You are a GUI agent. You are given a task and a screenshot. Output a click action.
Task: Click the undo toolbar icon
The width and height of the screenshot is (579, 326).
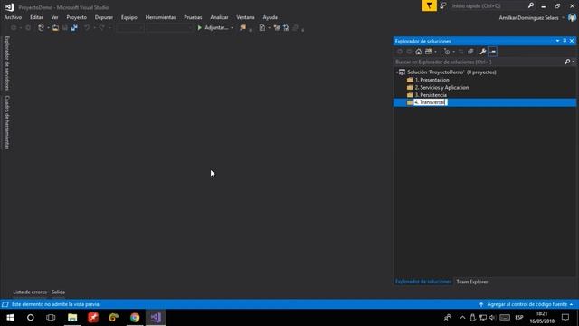(x=87, y=28)
